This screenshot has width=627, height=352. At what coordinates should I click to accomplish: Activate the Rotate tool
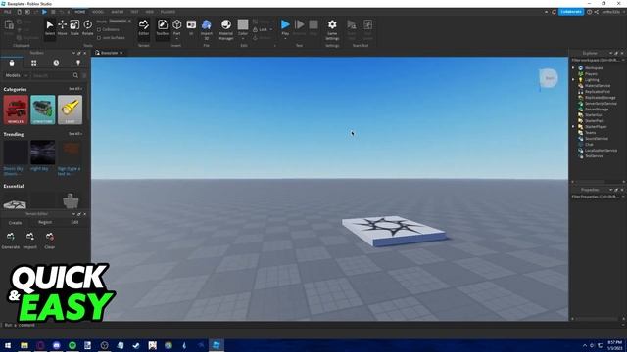click(x=87, y=28)
